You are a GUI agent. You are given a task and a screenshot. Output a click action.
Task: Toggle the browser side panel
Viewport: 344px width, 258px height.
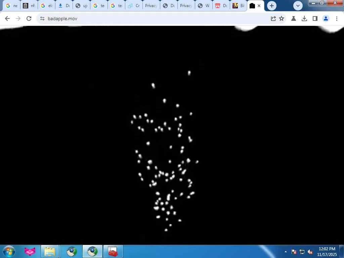click(x=315, y=19)
